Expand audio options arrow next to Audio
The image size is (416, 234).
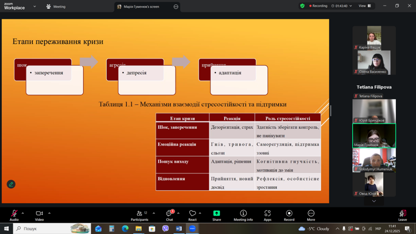[23, 213]
